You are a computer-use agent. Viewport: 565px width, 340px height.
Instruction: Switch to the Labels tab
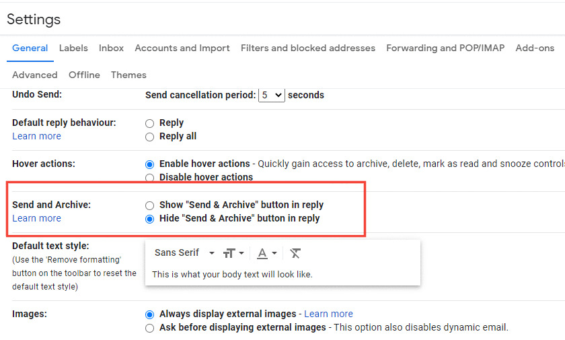pyautogui.click(x=73, y=48)
